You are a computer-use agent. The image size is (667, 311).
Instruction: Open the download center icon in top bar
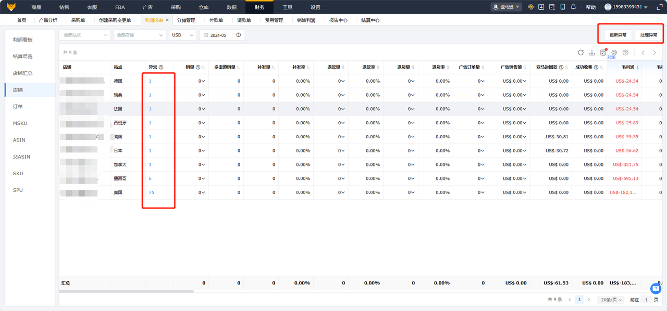point(541,7)
